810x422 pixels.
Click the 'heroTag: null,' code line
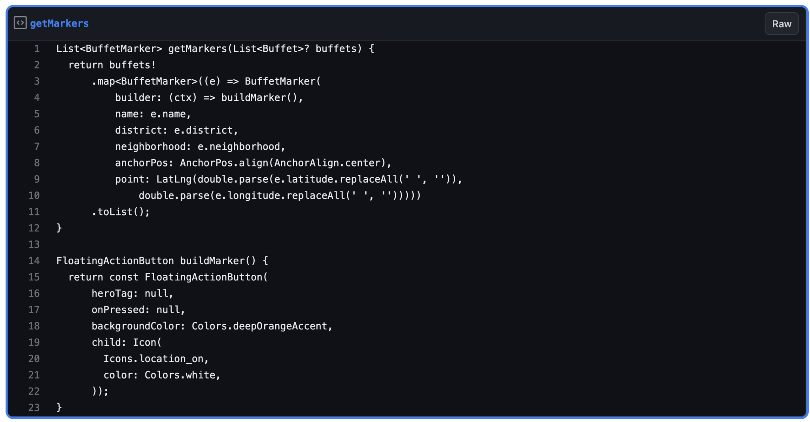[x=132, y=293]
